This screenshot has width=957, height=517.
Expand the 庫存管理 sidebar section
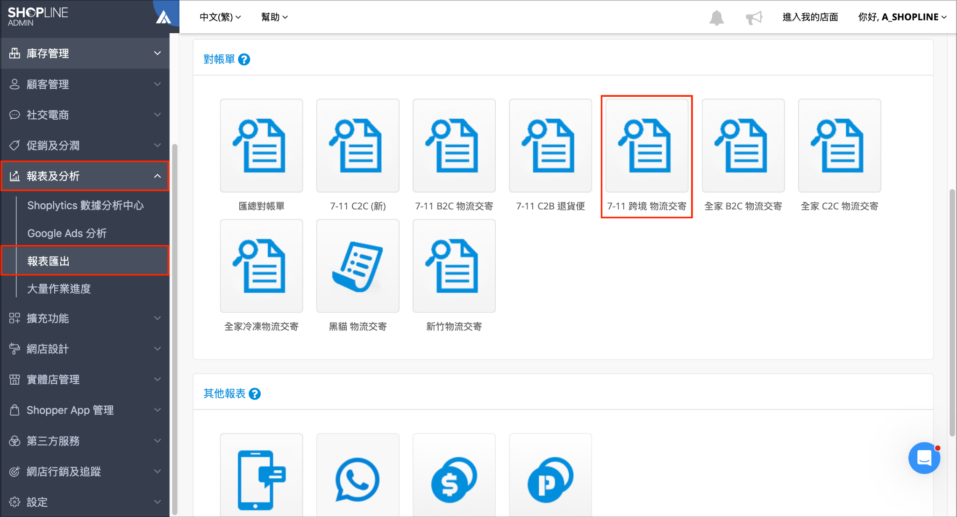pos(85,53)
